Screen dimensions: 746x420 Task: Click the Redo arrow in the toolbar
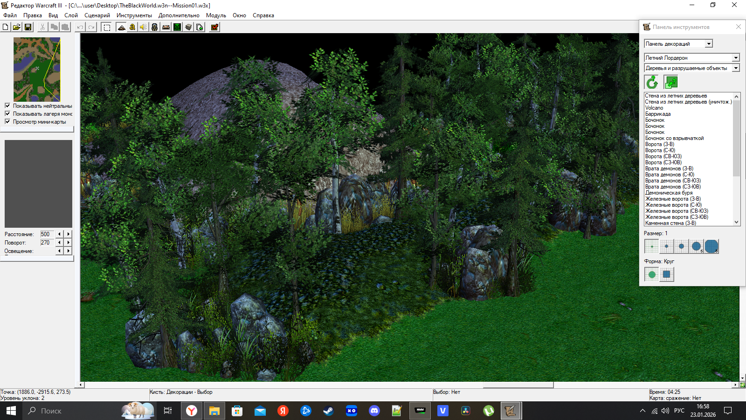(91, 27)
